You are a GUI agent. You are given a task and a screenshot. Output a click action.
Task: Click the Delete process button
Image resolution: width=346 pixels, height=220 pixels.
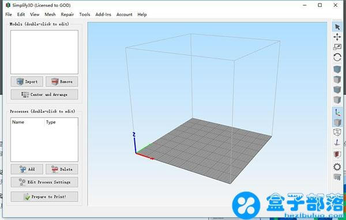(62, 169)
